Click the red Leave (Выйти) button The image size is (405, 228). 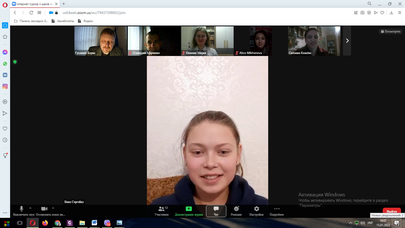[x=392, y=211]
